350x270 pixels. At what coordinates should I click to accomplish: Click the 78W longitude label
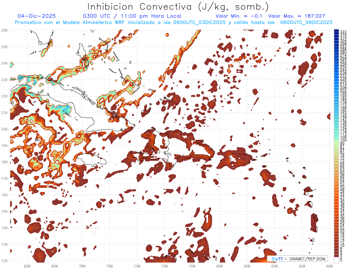82,266
